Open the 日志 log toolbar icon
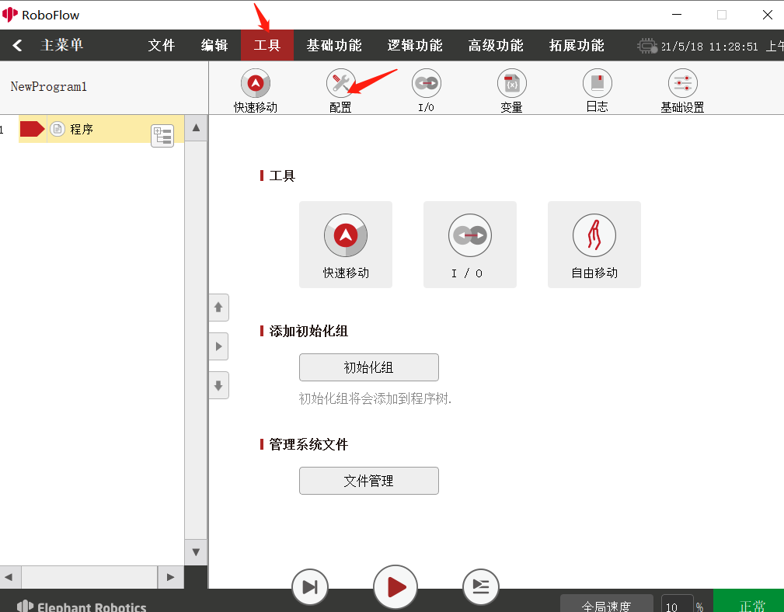 [598, 83]
